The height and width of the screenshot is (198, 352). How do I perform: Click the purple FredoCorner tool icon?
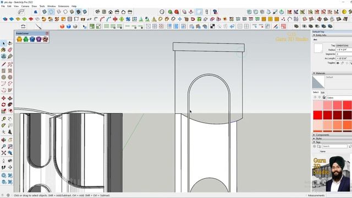[39, 39]
